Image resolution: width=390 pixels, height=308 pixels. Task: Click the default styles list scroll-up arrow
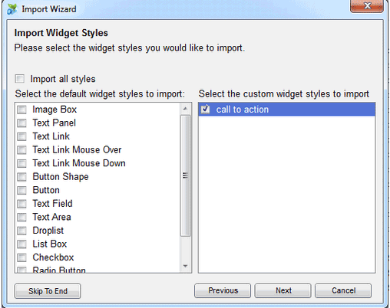[185, 109]
